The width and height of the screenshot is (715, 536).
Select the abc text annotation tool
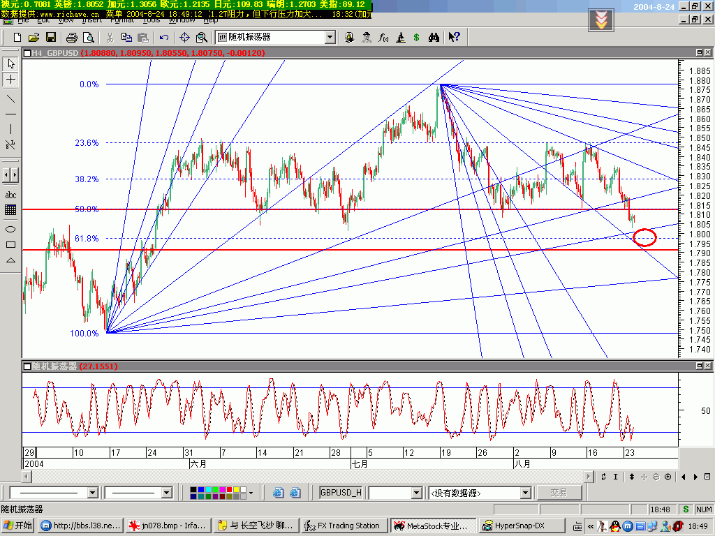pyautogui.click(x=10, y=195)
